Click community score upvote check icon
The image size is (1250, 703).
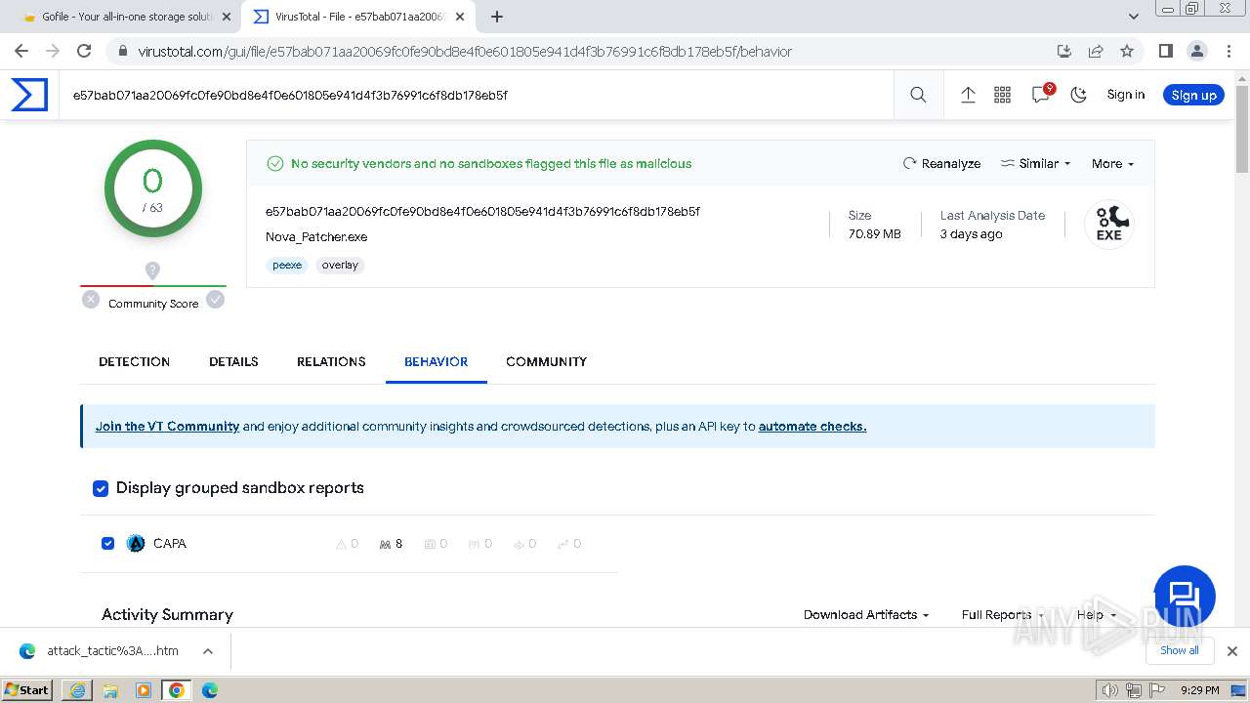pyautogui.click(x=216, y=300)
